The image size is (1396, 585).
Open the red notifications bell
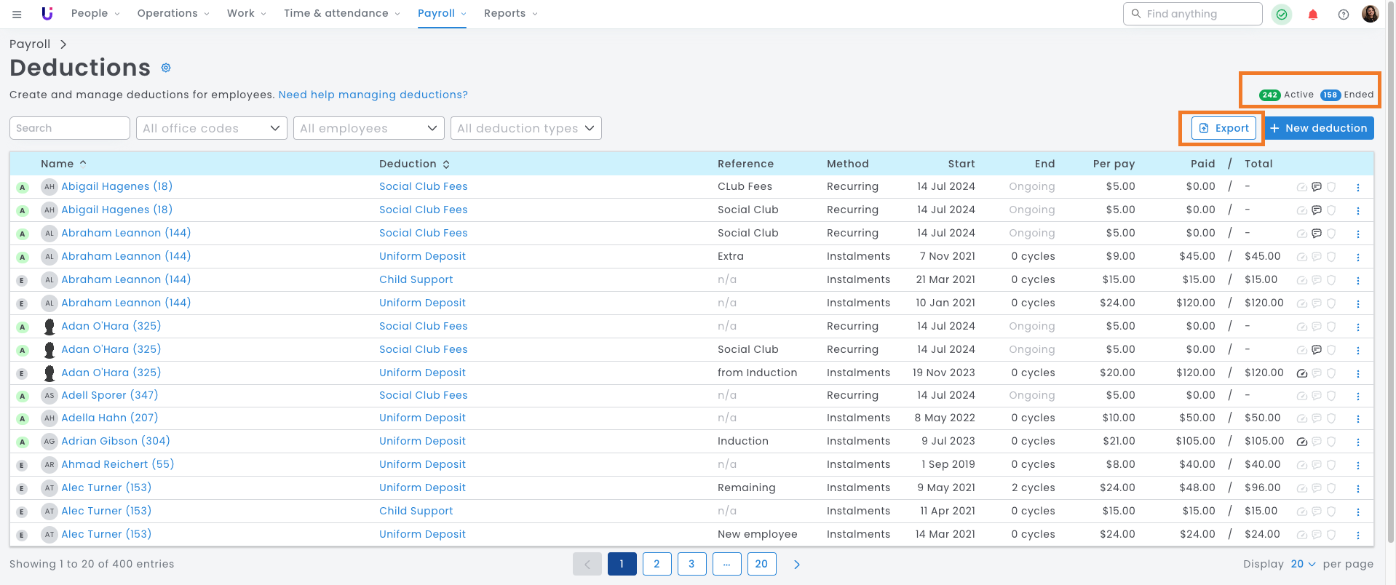(1312, 15)
